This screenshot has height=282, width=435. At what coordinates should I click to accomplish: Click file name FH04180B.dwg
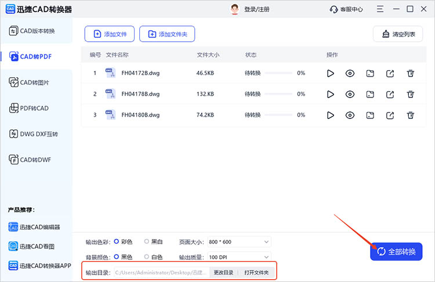tap(140, 115)
